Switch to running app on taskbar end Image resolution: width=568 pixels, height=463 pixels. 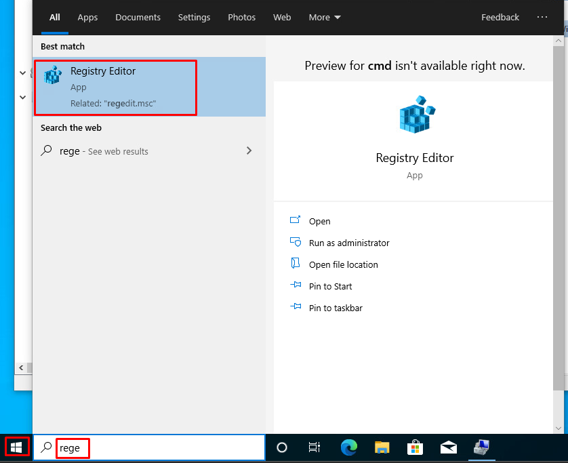(x=482, y=448)
